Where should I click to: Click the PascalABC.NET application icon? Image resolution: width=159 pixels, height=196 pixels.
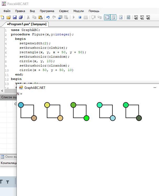point(4,4)
